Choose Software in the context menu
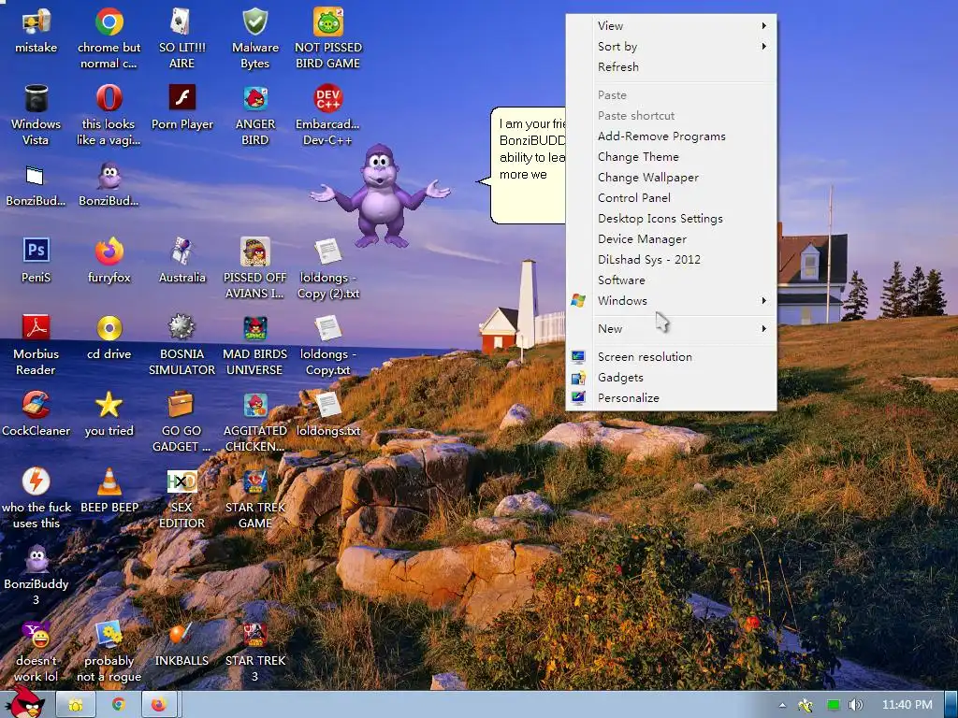 click(x=672, y=280)
